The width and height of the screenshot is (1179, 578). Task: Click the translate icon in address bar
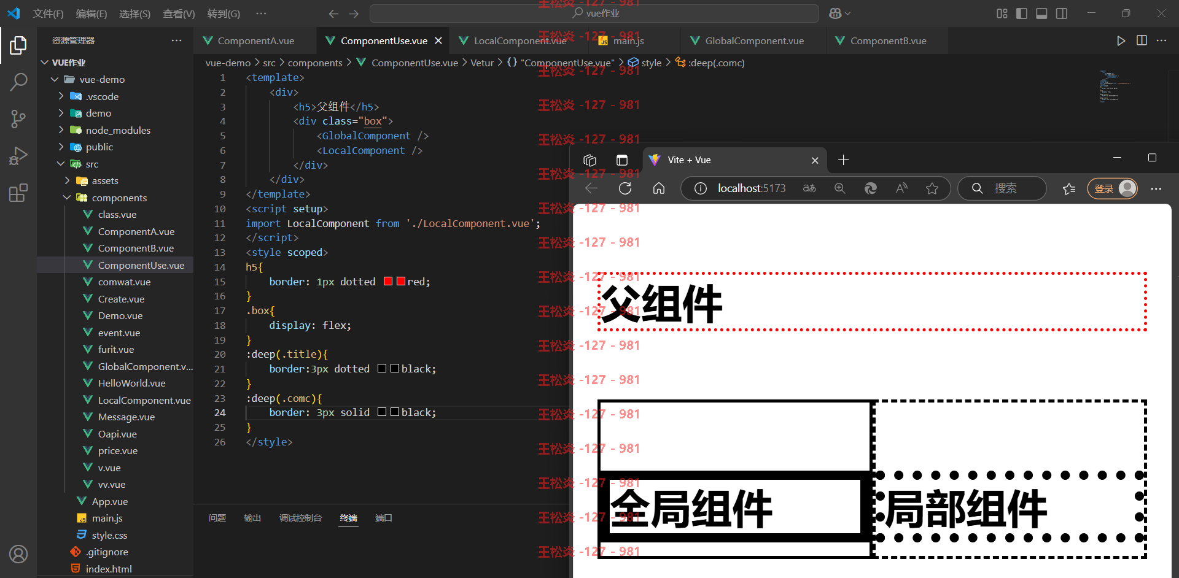click(809, 188)
